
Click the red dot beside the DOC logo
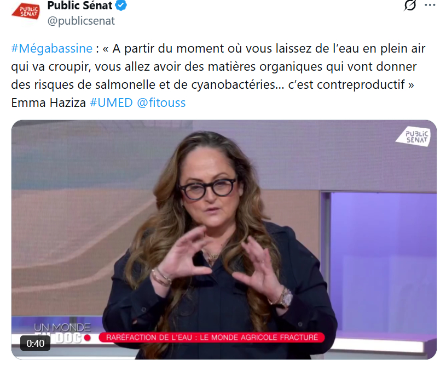(x=88, y=338)
